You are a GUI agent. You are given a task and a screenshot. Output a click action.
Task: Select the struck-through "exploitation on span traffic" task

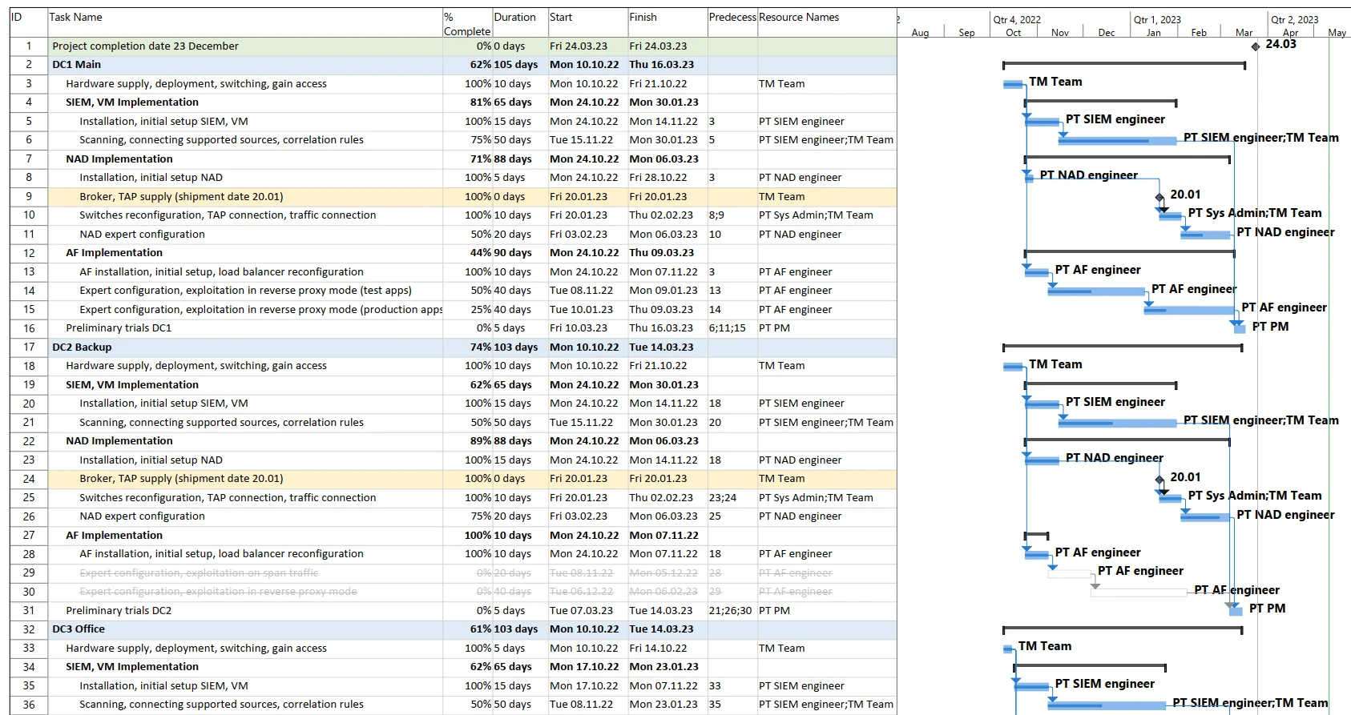[199, 573]
